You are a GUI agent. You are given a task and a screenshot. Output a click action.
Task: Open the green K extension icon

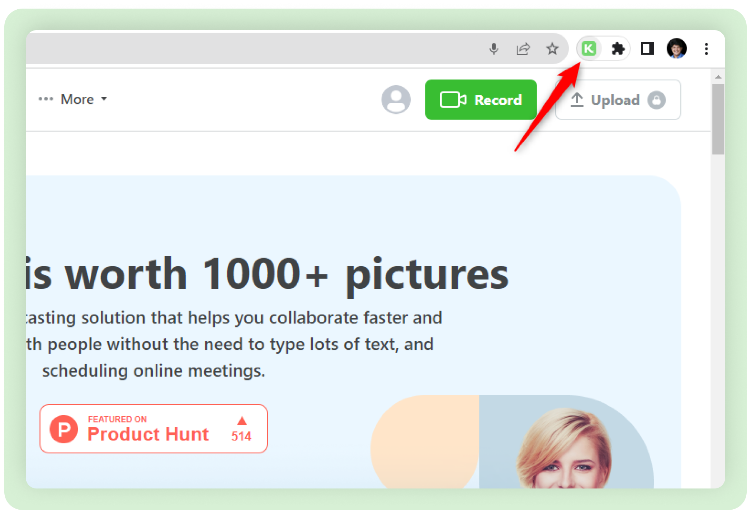tap(589, 48)
